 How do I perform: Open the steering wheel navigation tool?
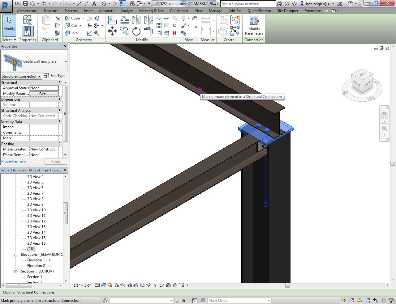coord(384,116)
